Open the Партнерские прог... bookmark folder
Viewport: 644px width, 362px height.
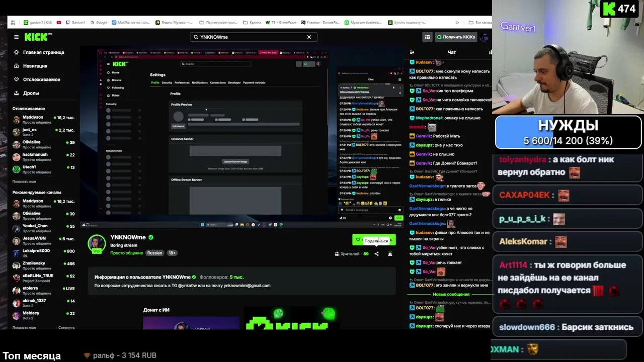pos(218,23)
